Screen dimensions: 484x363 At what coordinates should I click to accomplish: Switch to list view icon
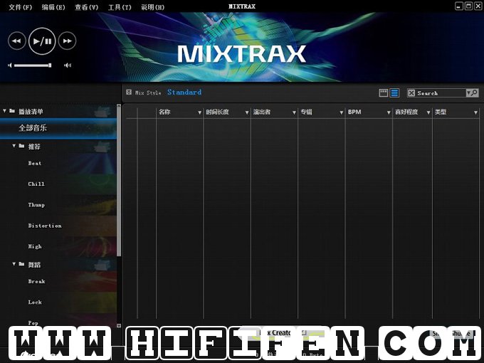coord(394,93)
